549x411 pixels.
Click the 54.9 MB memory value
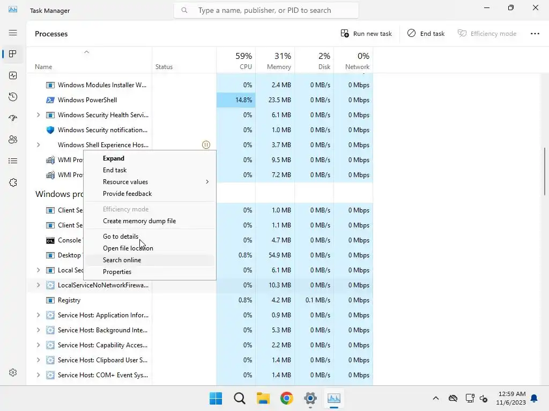[280, 255]
